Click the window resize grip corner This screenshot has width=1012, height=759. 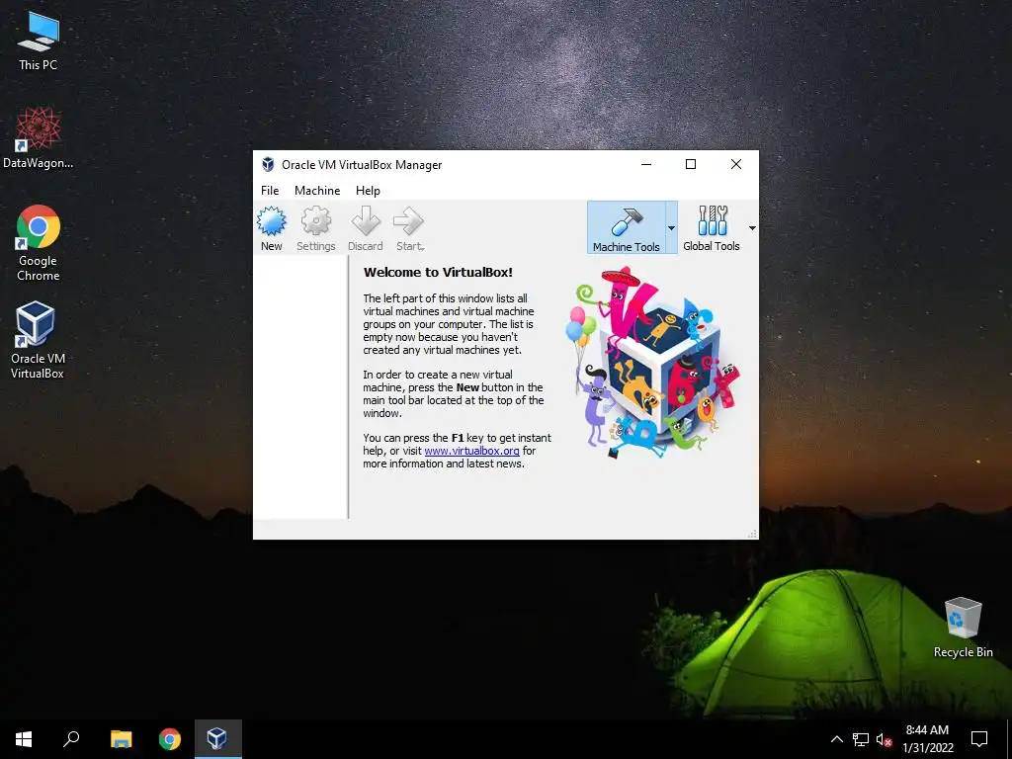pos(752,534)
